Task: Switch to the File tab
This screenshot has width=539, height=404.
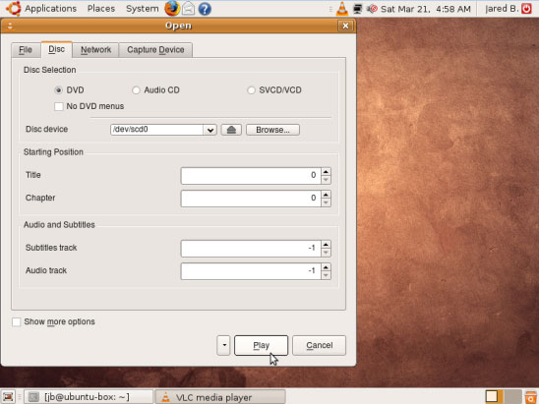Action: [26, 50]
